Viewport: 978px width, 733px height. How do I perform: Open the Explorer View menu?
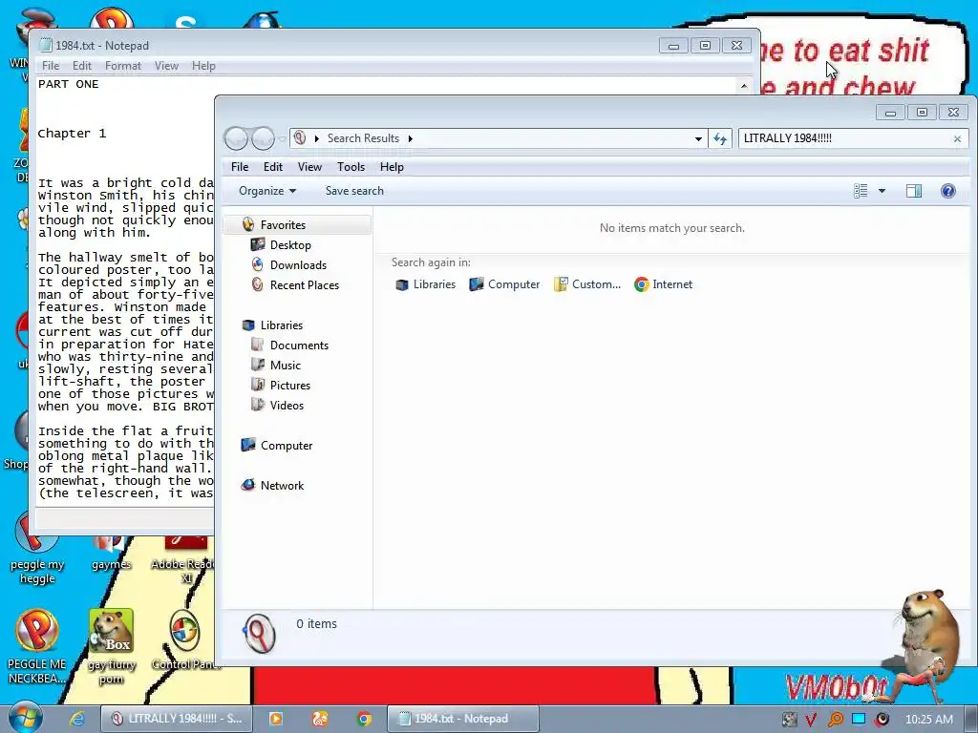click(x=309, y=166)
